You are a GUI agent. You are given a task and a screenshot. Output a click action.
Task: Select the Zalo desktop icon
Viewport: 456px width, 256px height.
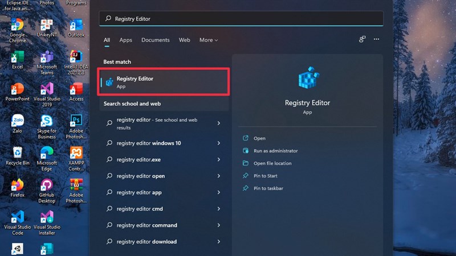click(17, 123)
